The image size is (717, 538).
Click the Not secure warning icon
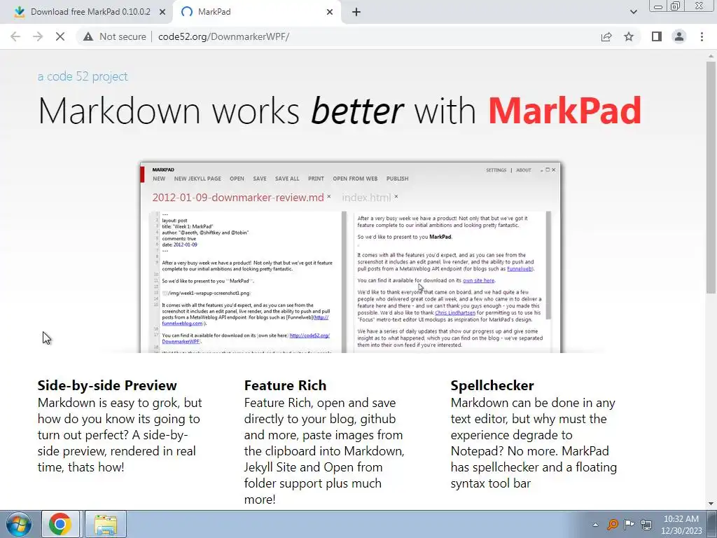pos(88,36)
